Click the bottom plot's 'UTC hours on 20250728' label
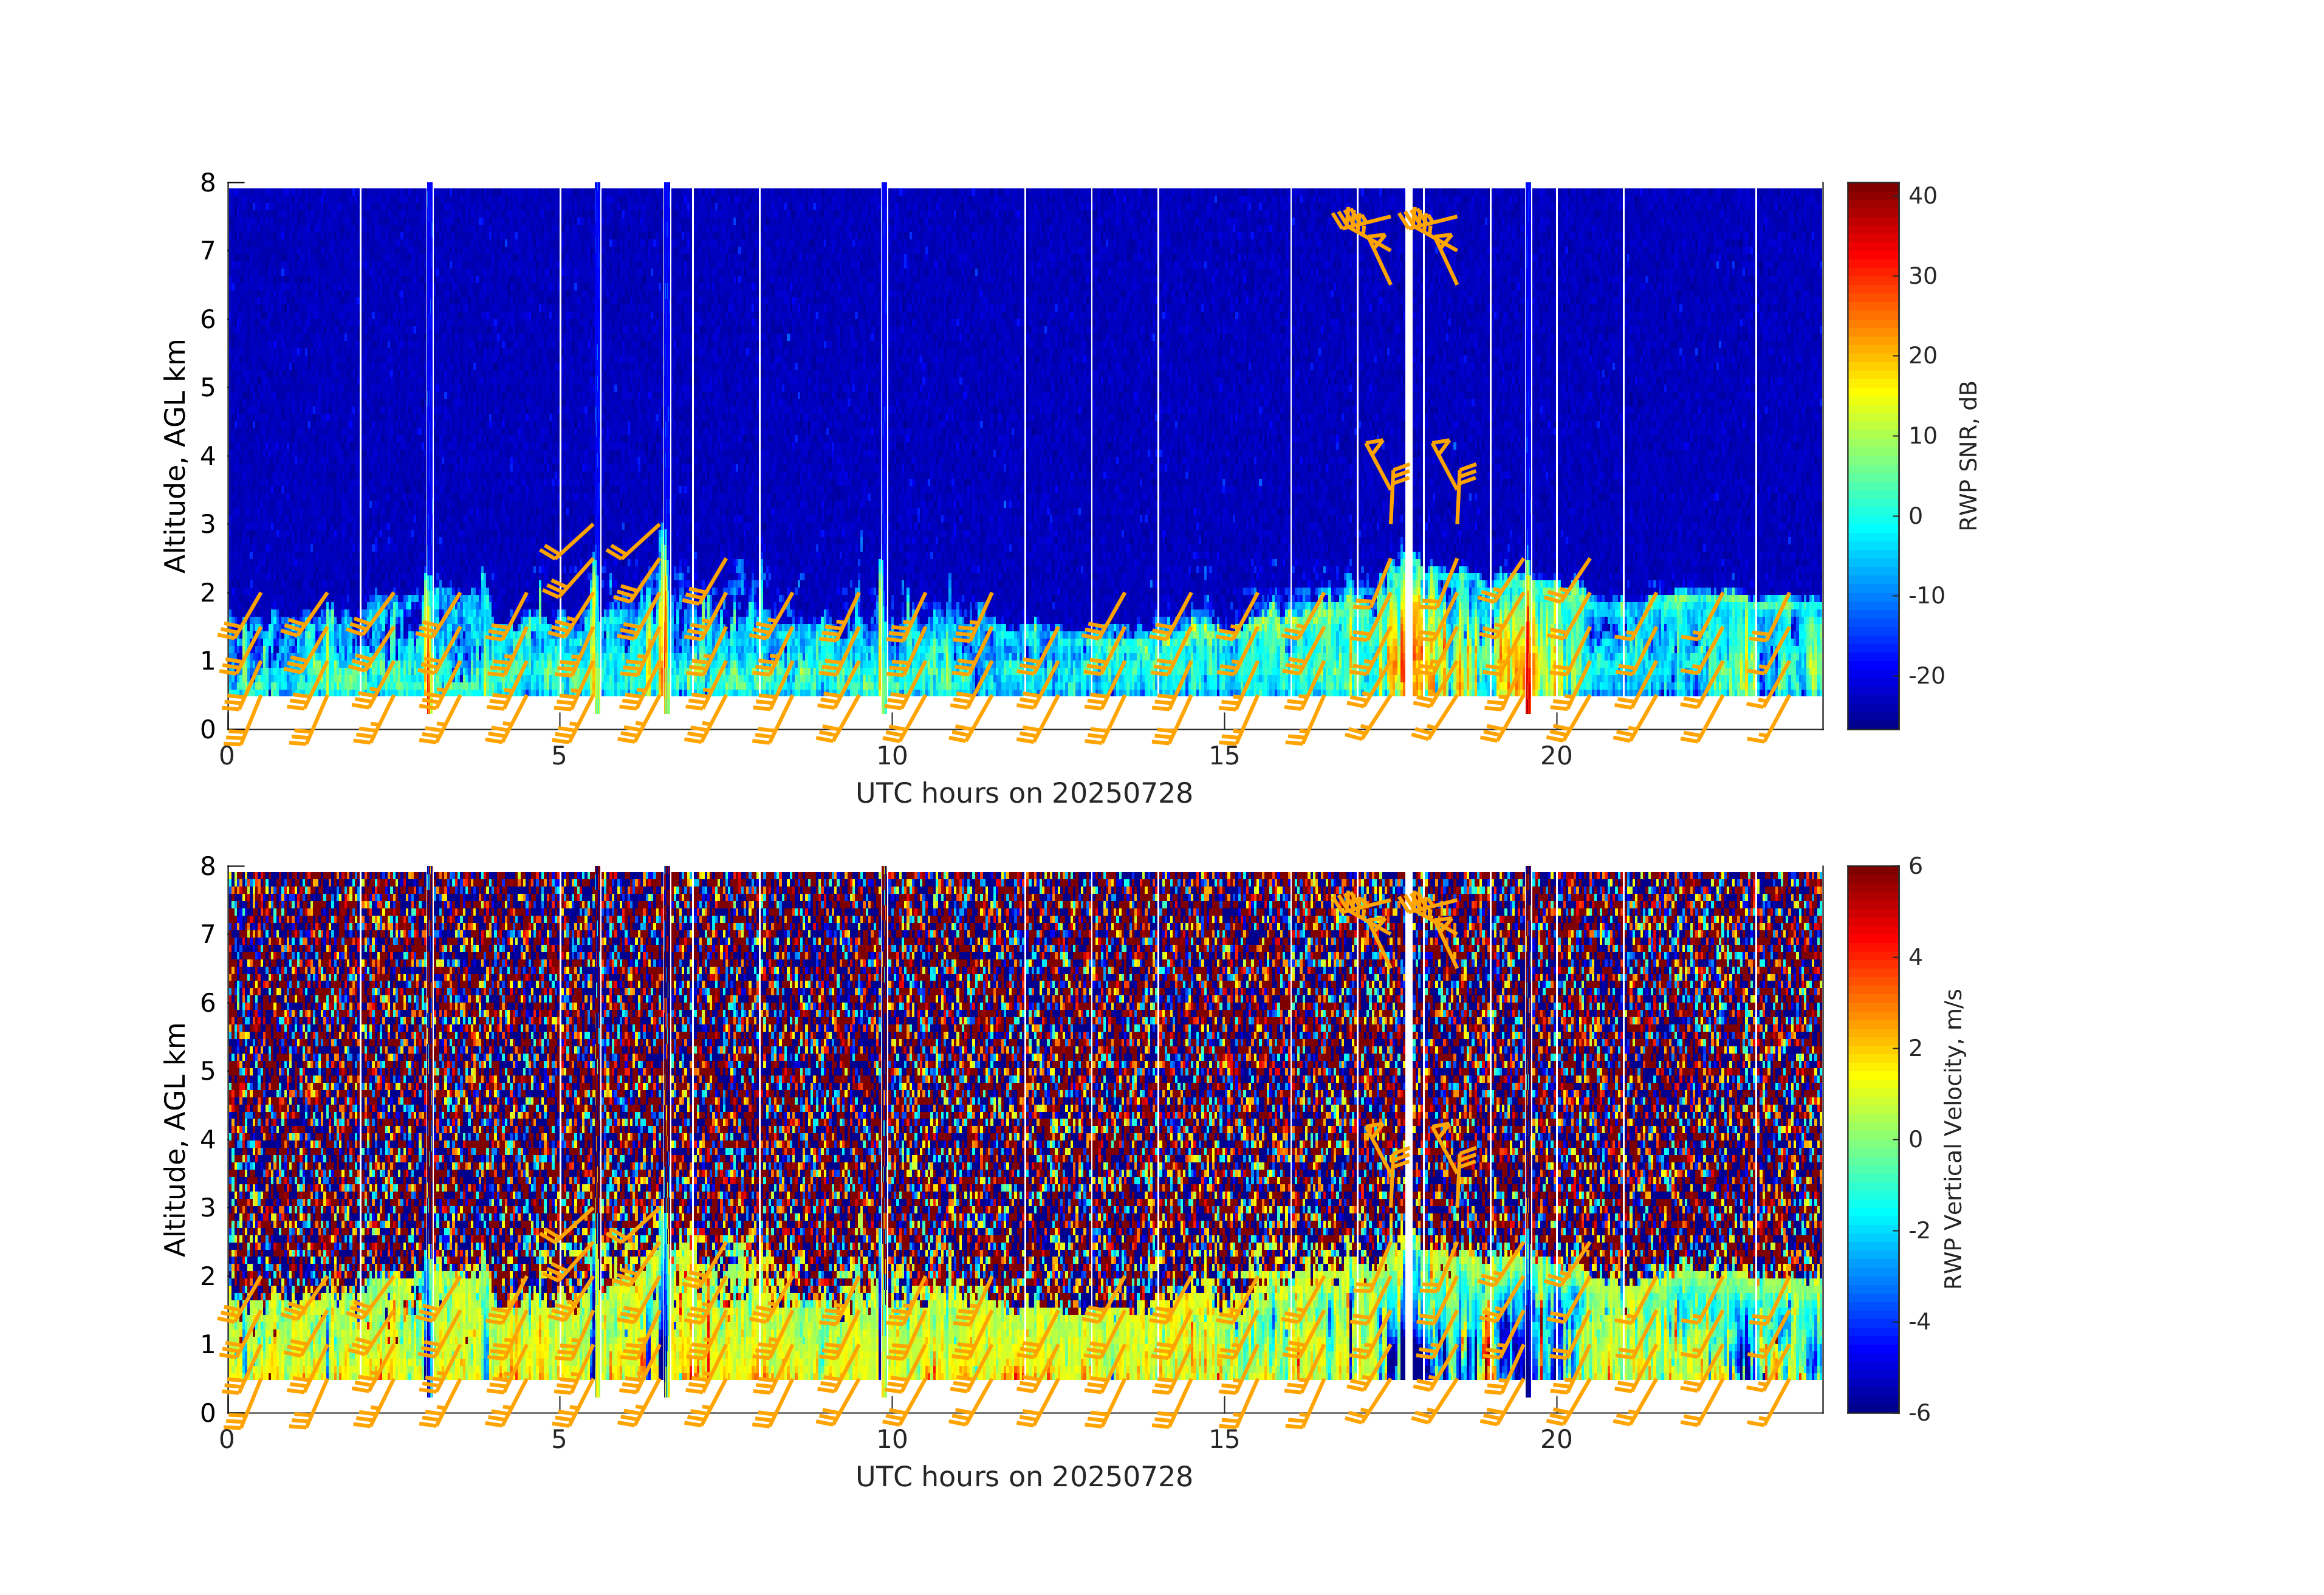The height and width of the screenshot is (1595, 2324). point(1024,1477)
